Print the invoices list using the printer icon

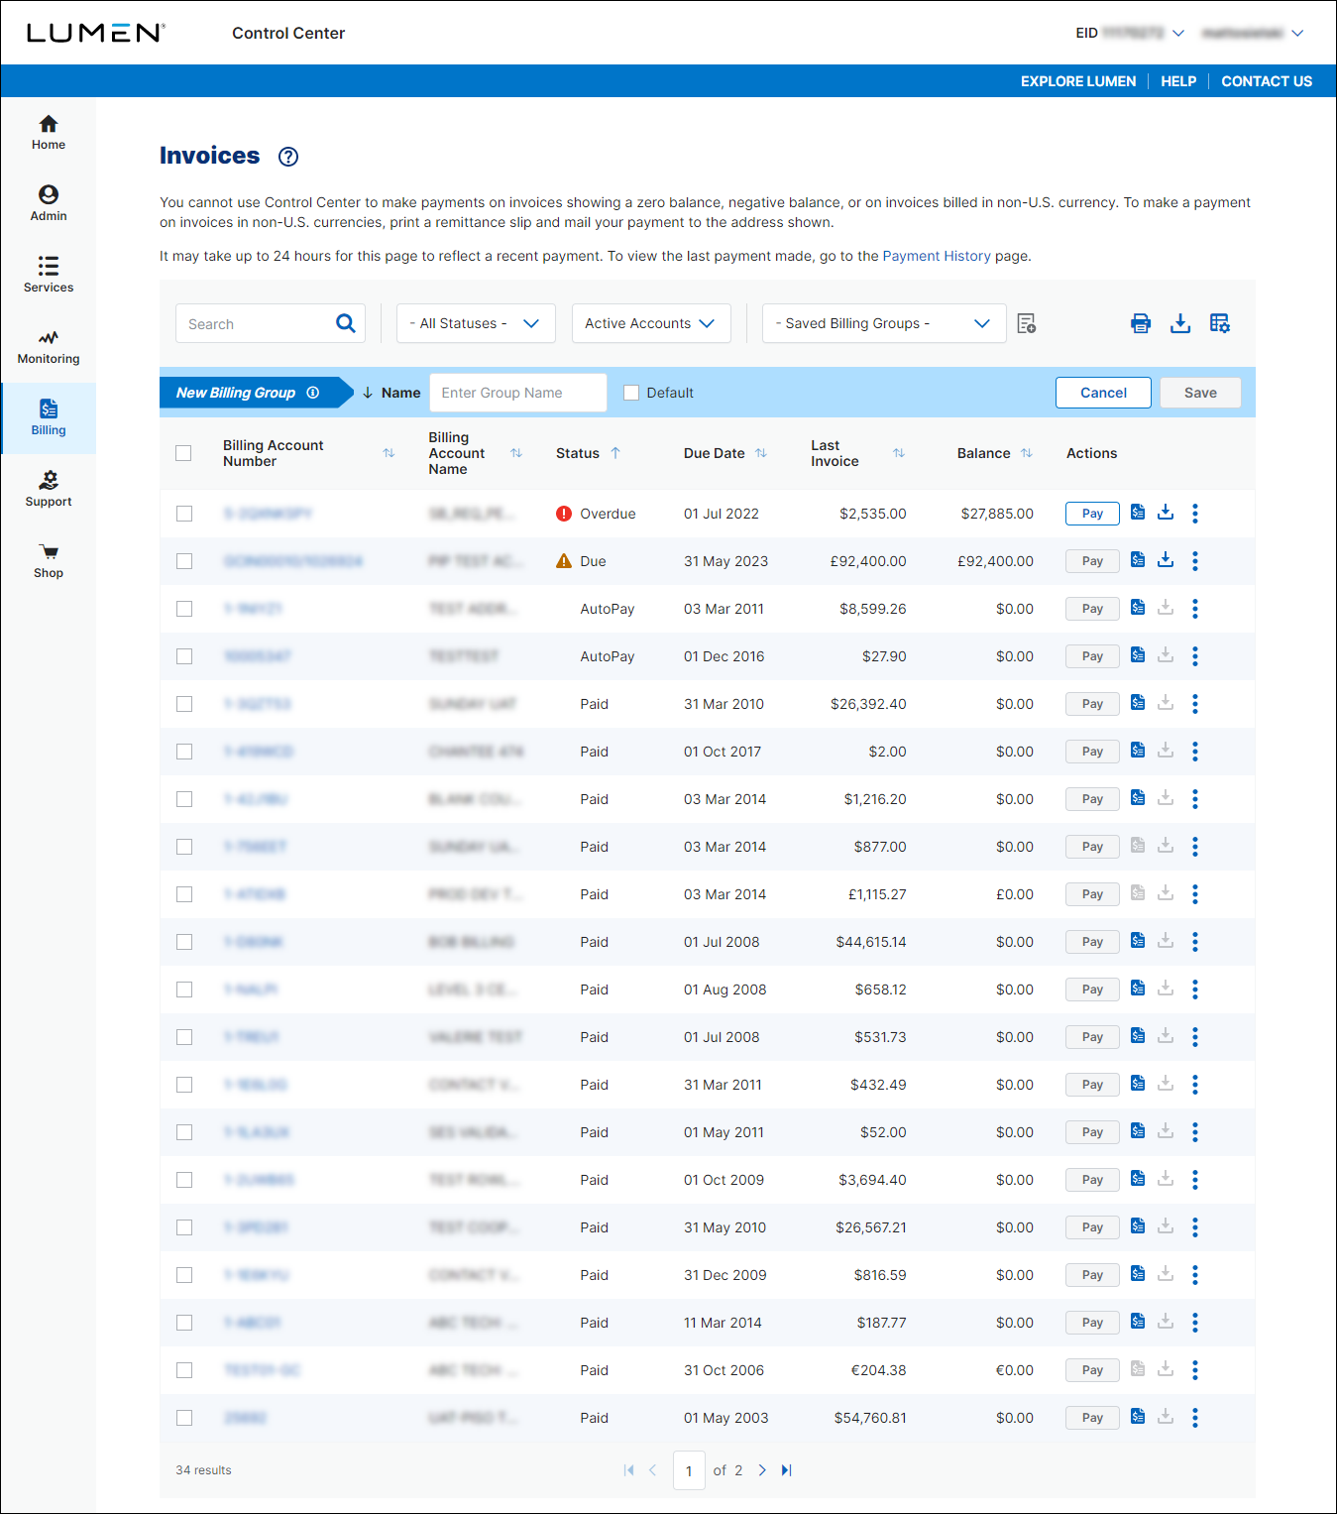coord(1141,323)
